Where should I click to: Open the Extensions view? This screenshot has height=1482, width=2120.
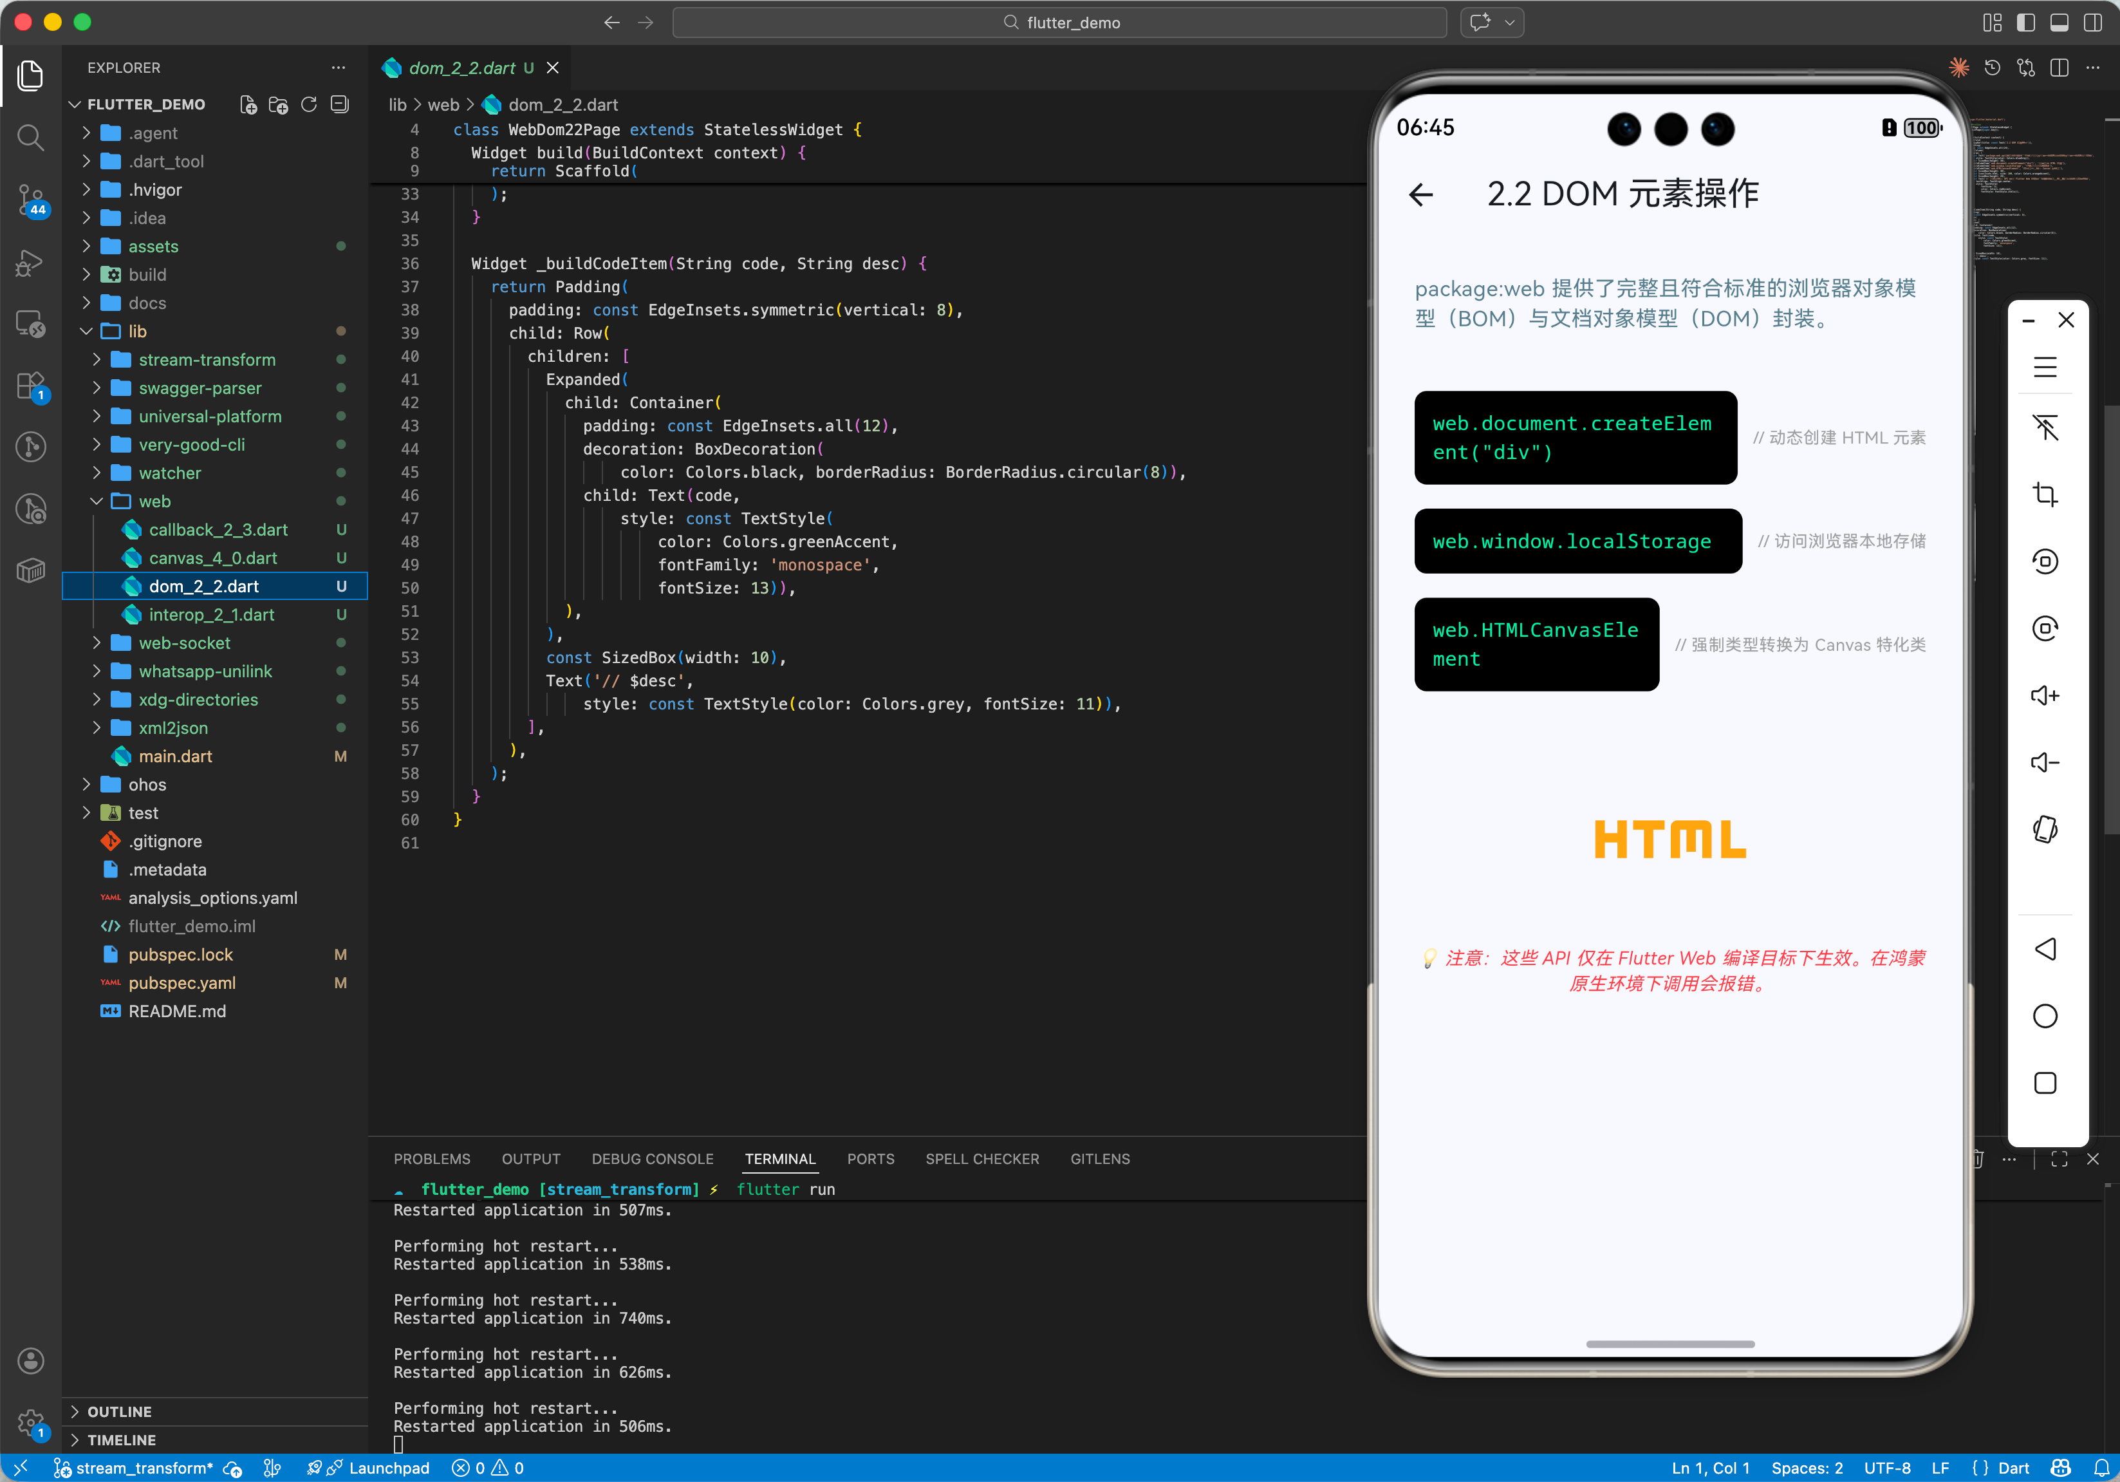30,386
